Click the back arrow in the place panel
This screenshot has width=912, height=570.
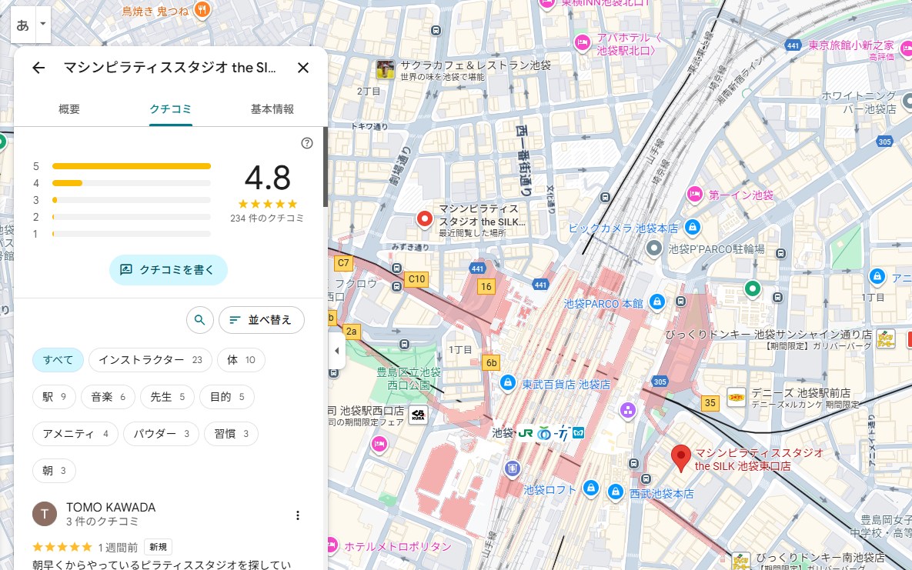tap(38, 68)
